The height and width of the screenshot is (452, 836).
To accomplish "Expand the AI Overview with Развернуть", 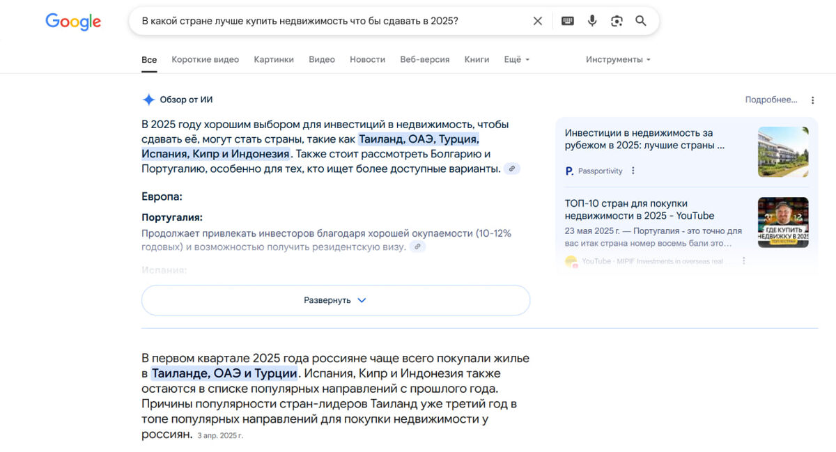I will pyautogui.click(x=336, y=299).
